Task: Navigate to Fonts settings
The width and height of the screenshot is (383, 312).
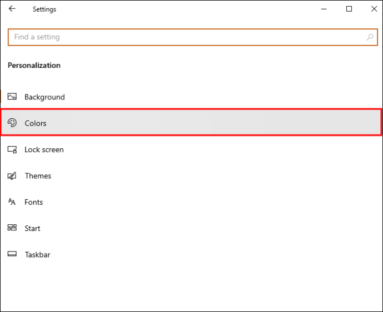Action: [34, 202]
